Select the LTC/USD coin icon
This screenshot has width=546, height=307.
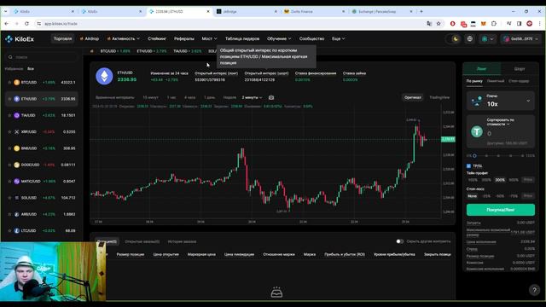[x=17, y=231]
